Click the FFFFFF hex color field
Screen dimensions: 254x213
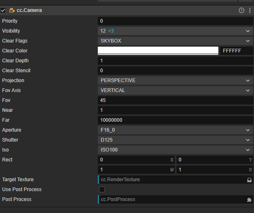pyautogui.click(x=236, y=51)
